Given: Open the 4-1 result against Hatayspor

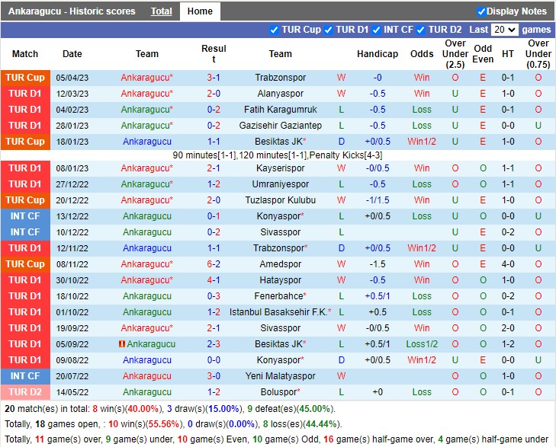Looking at the screenshot, I should click(x=214, y=280).
